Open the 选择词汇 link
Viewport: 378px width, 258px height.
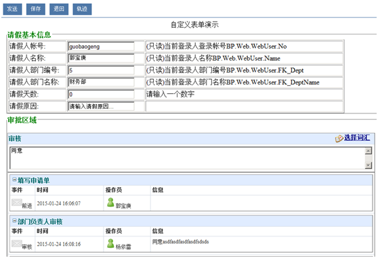click(357, 138)
